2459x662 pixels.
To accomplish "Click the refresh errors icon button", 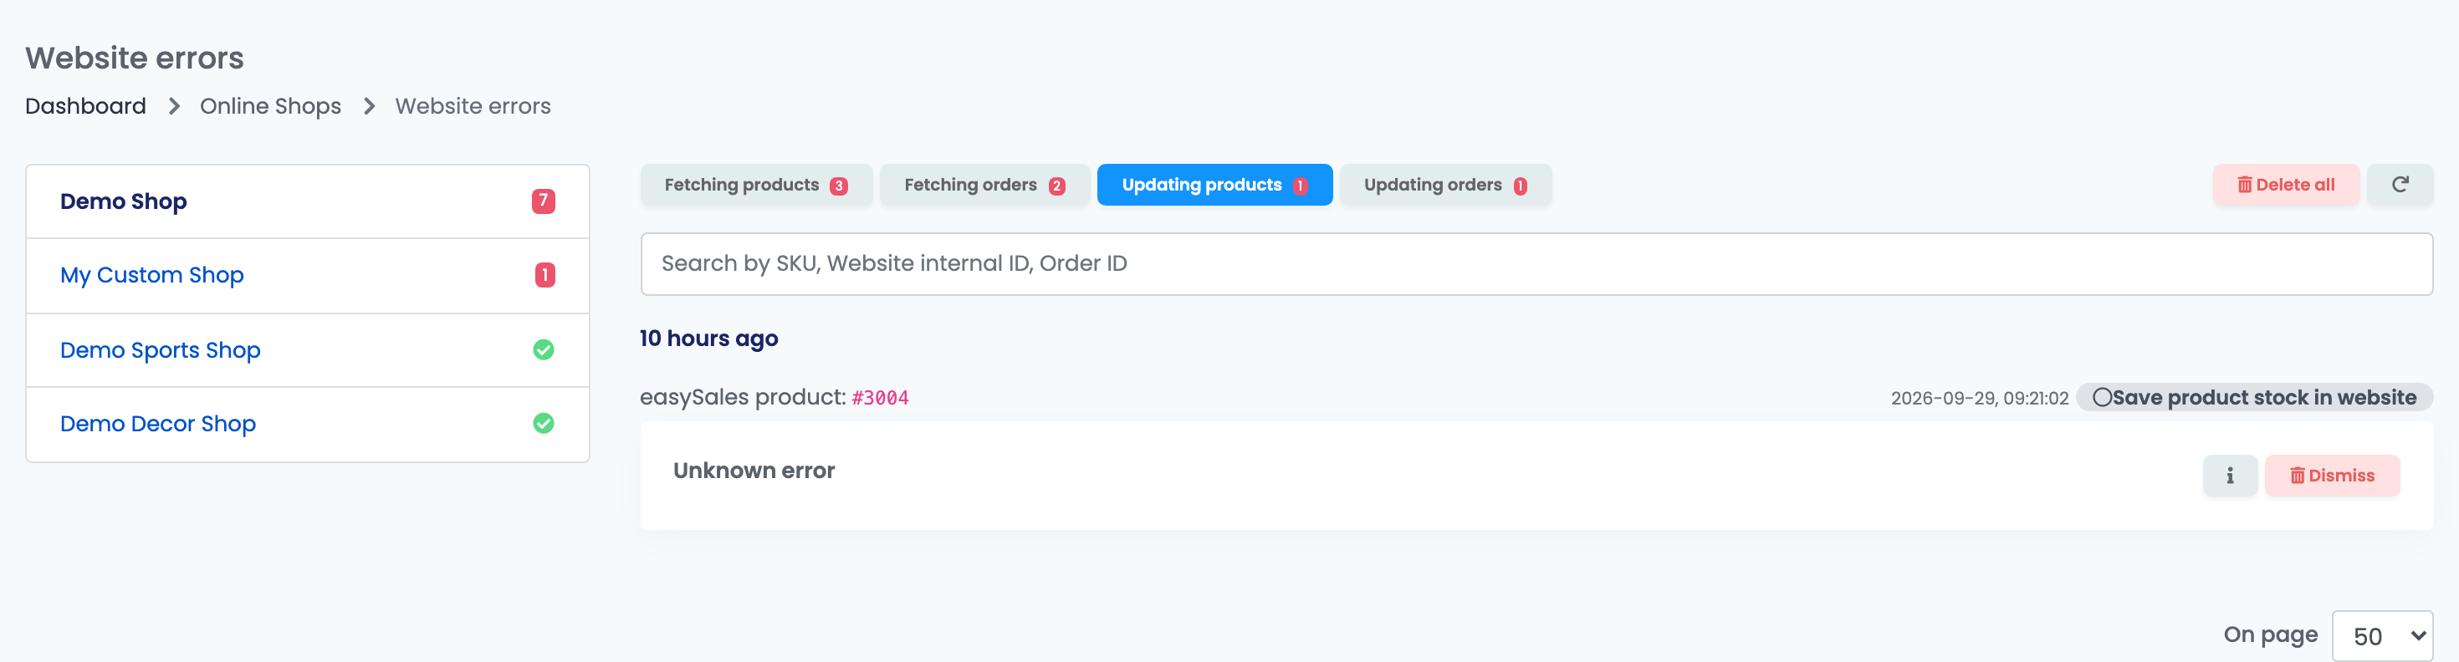I will click(2399, 184).
